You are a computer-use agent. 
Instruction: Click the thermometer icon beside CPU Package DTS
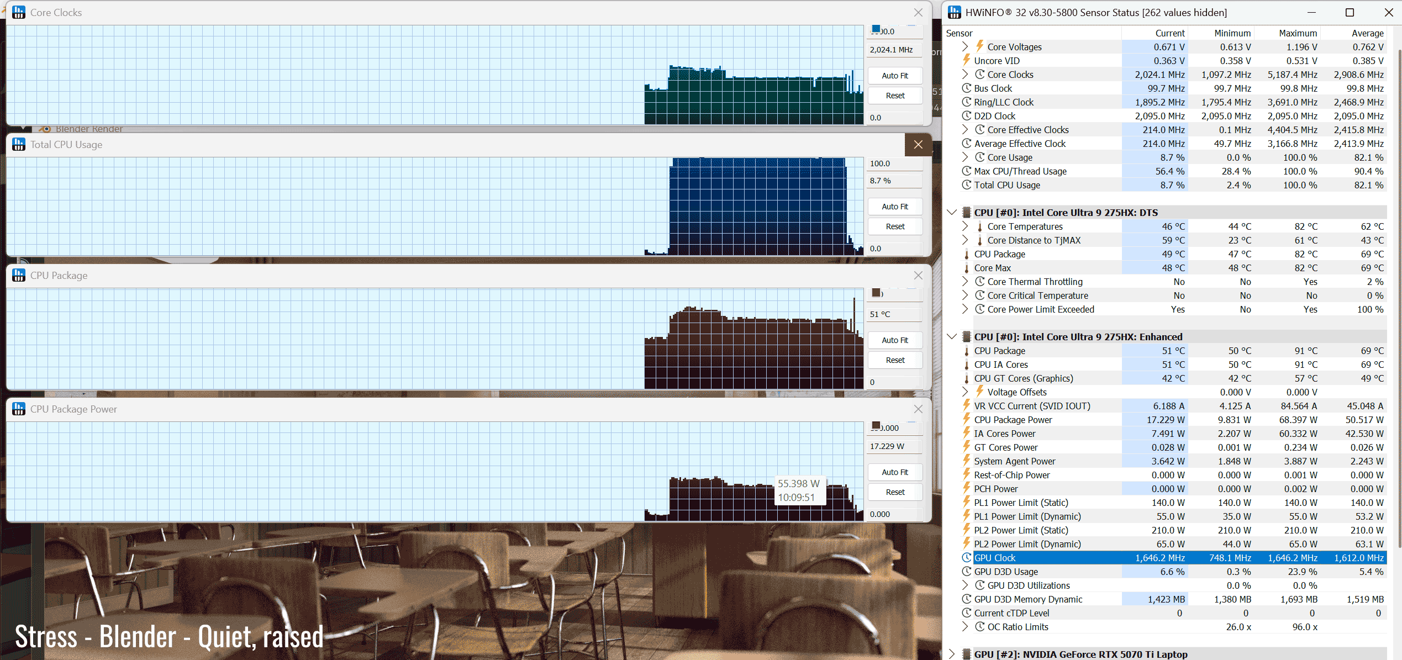pyautogui.click(x=966, y=254)
